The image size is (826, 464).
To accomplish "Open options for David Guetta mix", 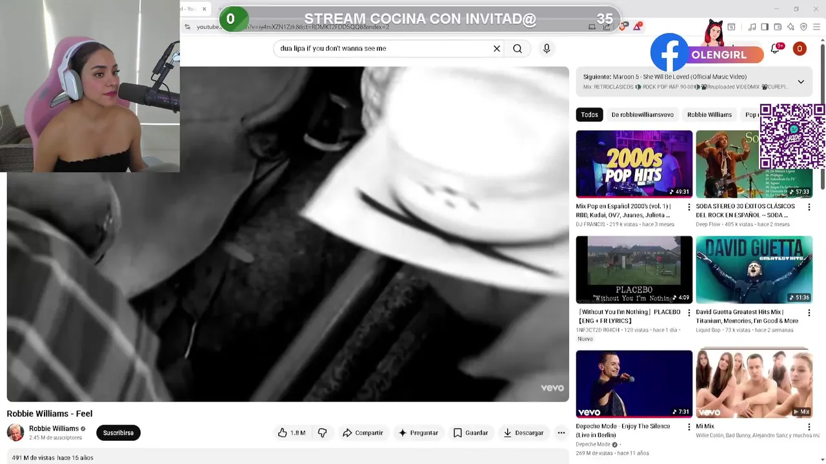I will point(809,313).
